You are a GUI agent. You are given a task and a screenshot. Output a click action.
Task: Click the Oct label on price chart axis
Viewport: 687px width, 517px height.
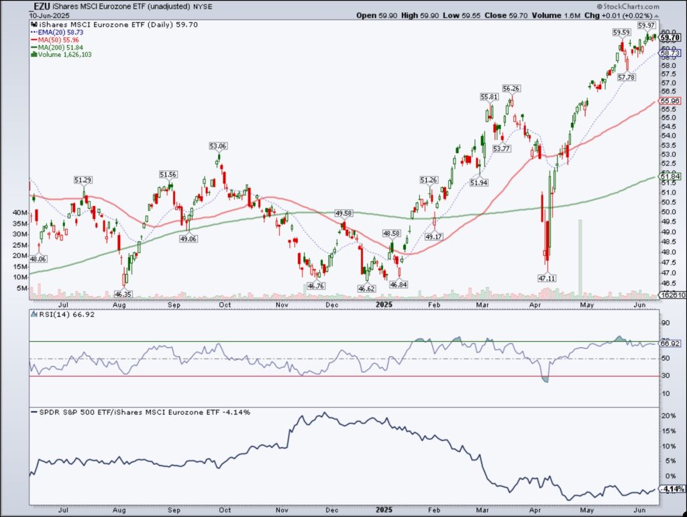tap(225, 304)
